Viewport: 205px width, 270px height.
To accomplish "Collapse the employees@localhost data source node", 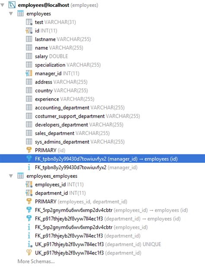I will tap(3, 5).
